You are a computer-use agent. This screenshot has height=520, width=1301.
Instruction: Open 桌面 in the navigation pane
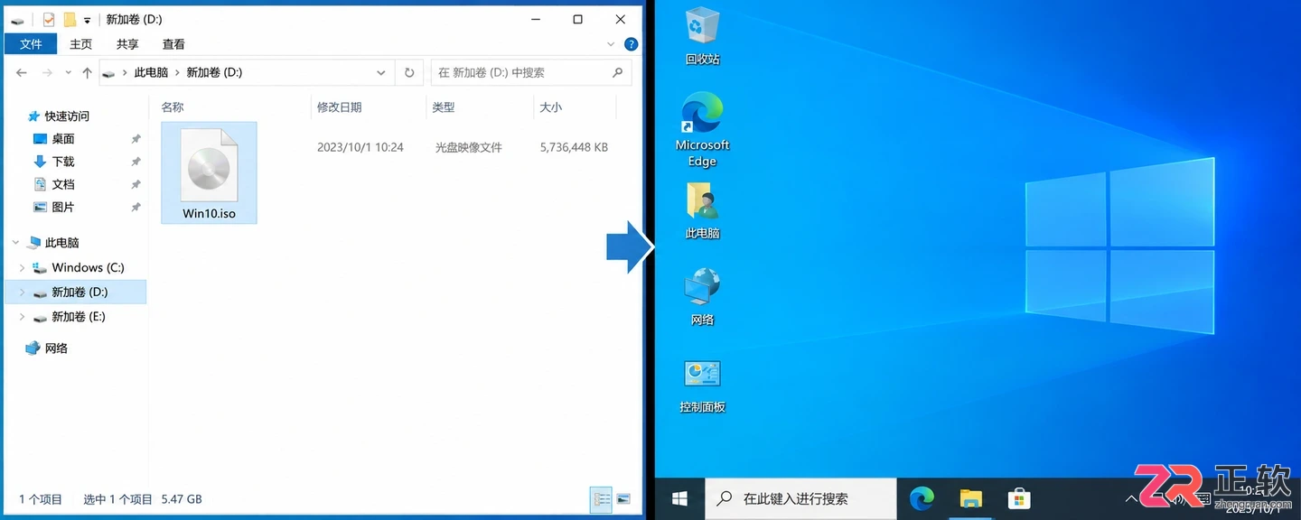62,139
